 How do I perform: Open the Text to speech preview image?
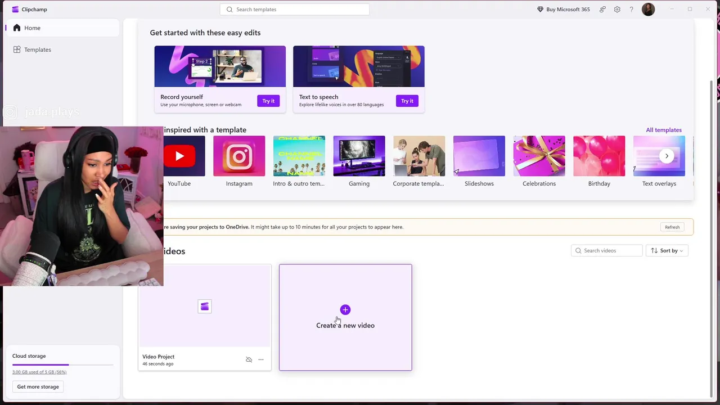click(359, 66)
